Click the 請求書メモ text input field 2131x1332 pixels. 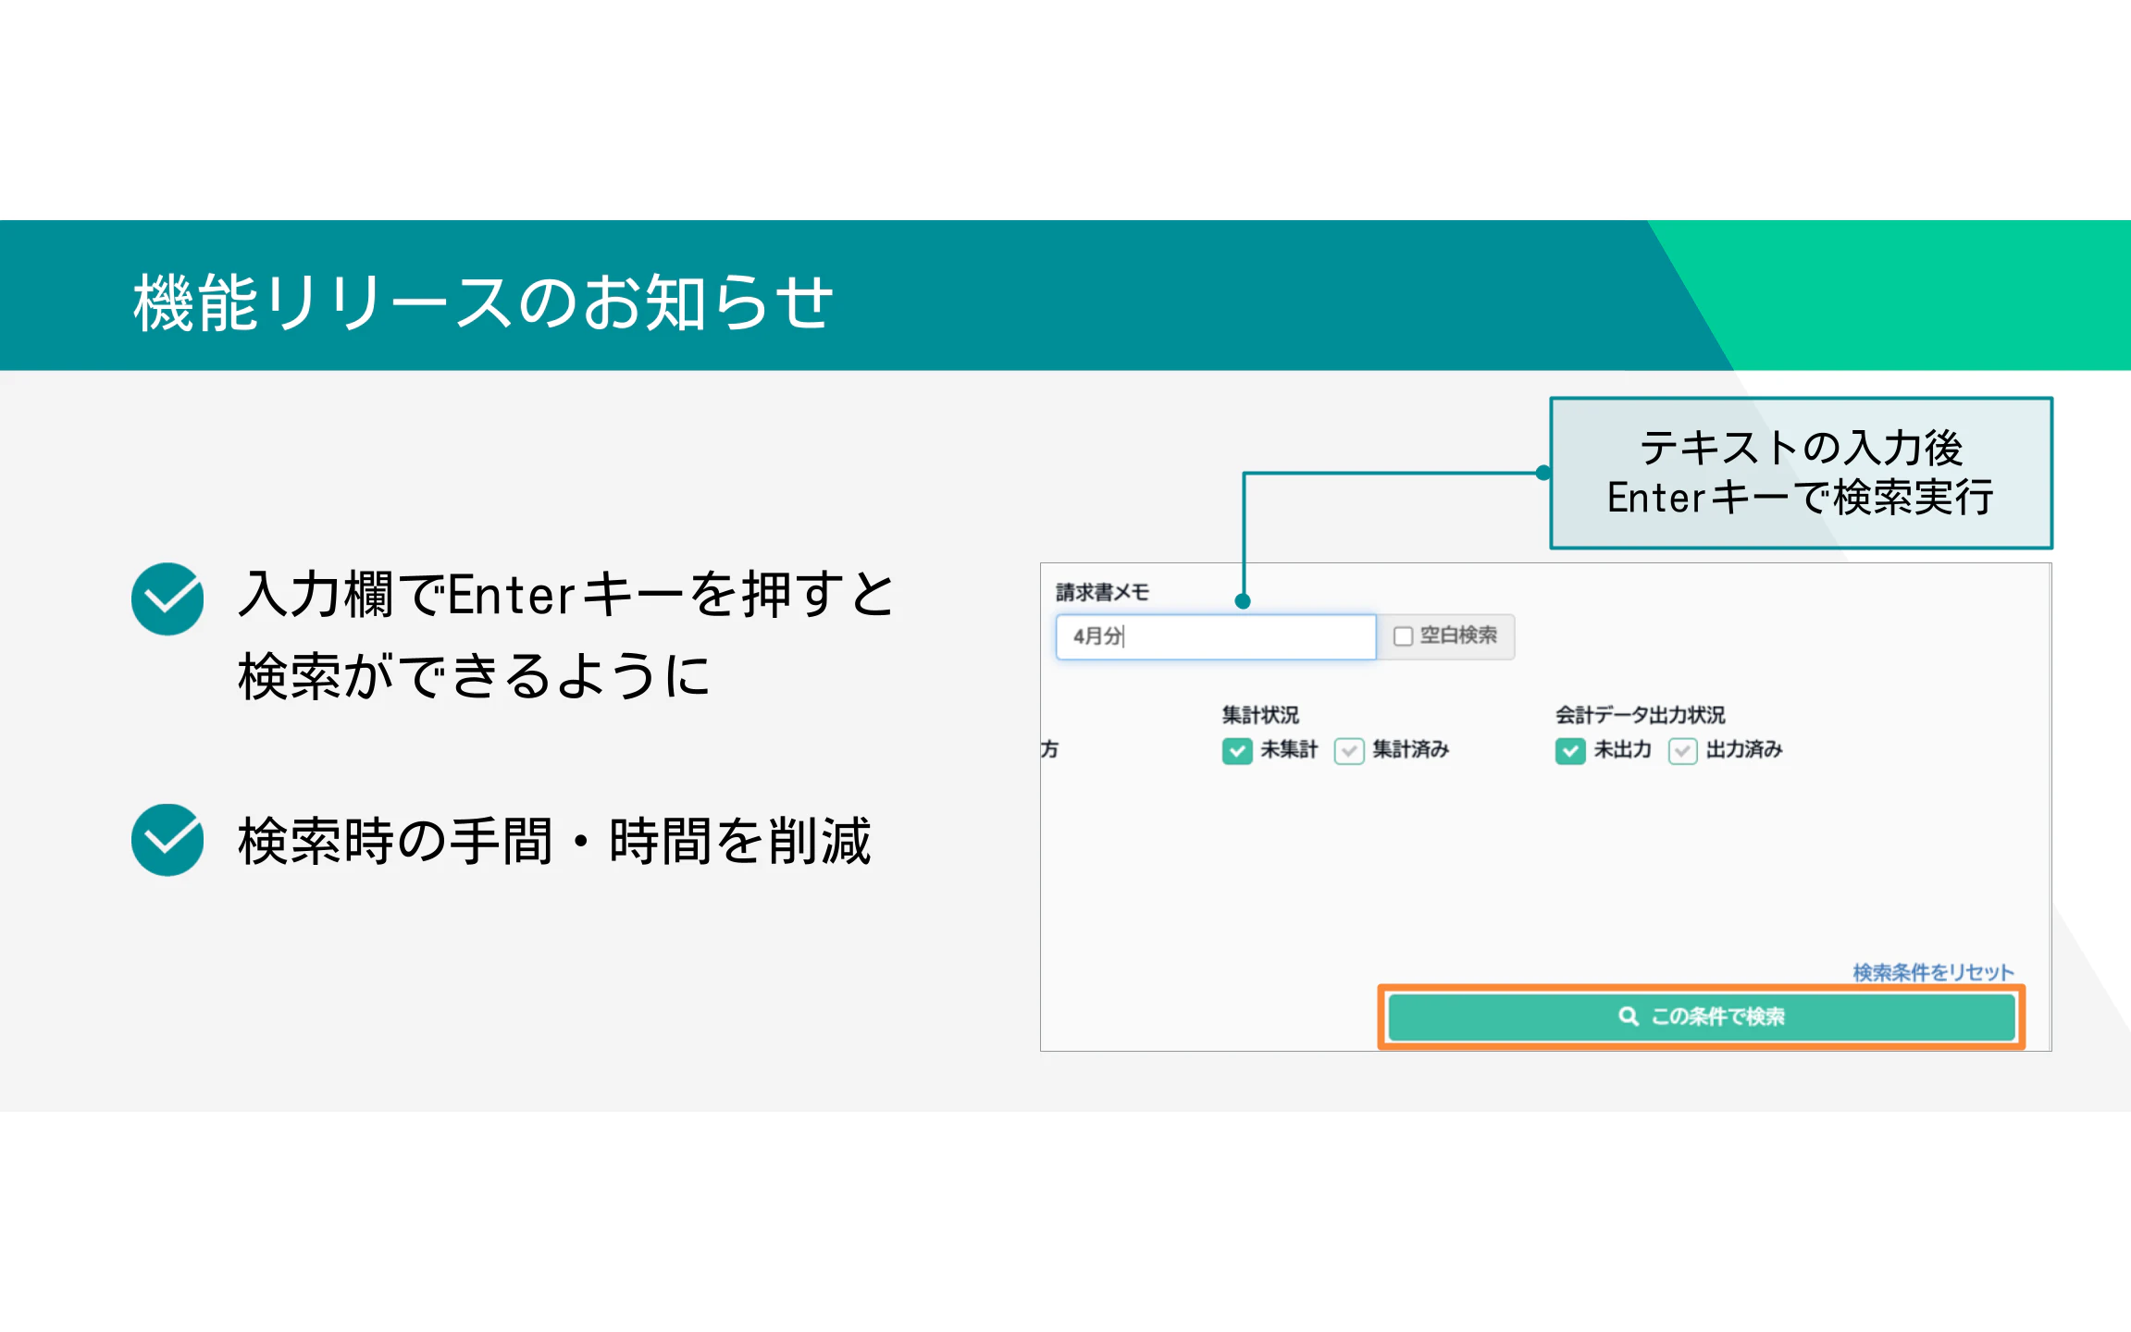point(1214,636)
